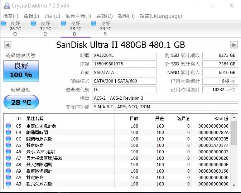Click the next disk arrow button
241x193 pixels.
click(x=234, y=45)
